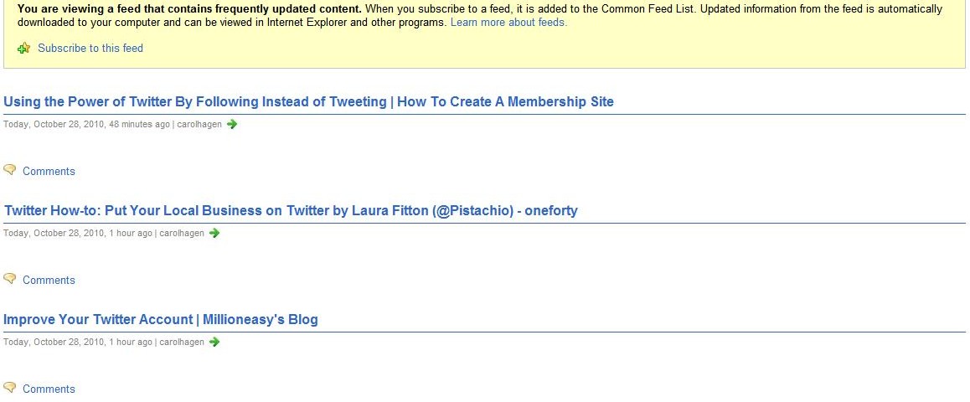Screen dimensions: 970x402
Task: Click the bold feed notice heading text
Action: click(189, 9)
